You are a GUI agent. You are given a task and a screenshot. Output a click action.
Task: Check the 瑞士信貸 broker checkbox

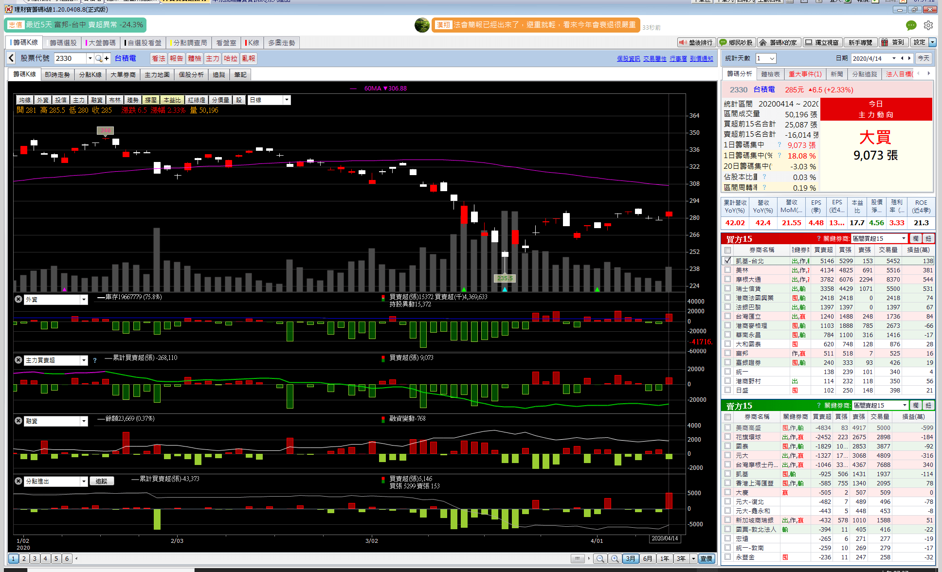point(728,288)
